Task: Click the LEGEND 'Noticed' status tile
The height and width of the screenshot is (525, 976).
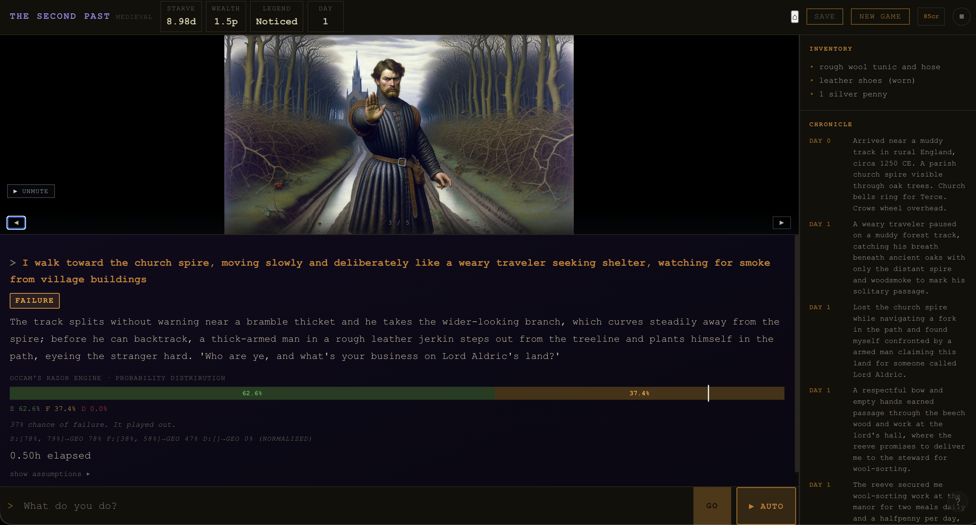Action: [276, 17]
